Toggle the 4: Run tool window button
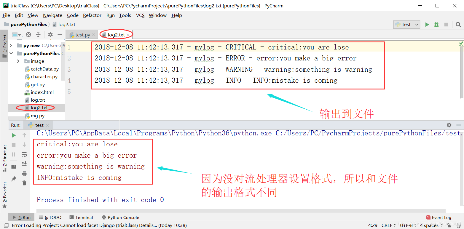 (21, 217)
